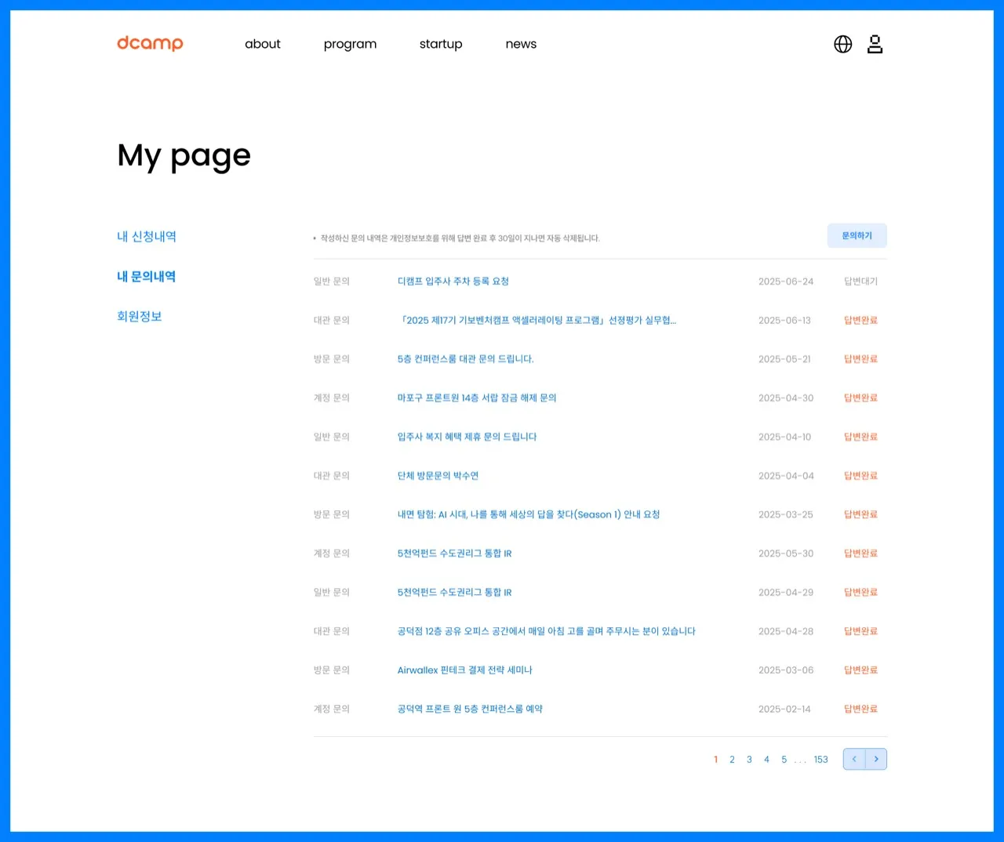
Task: Open the Airwallex 핀테크 결제 전략 세미나 inquiry
Action: pos(464,670)
